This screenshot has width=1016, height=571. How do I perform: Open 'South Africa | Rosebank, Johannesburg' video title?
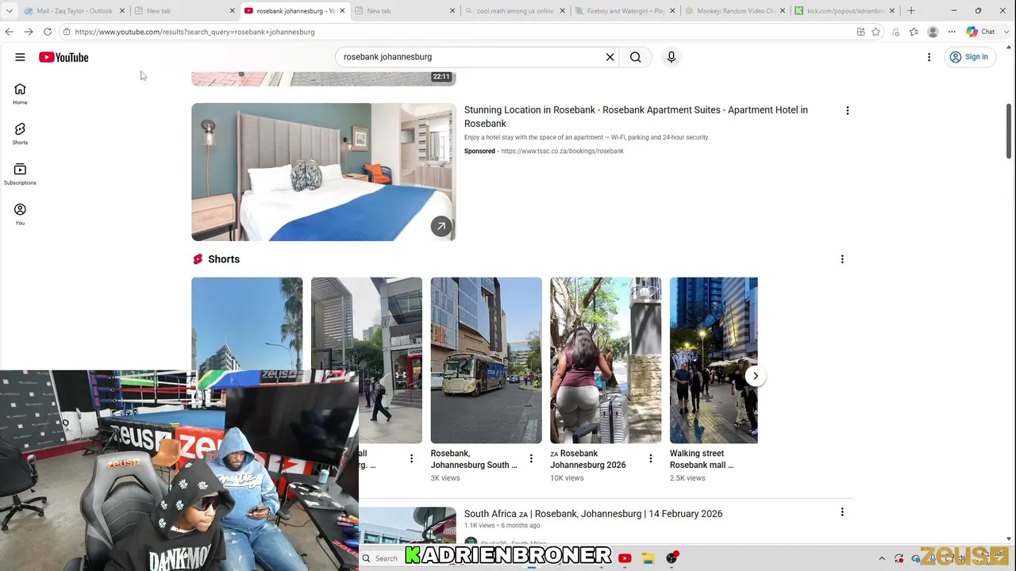tap(593, 514)
